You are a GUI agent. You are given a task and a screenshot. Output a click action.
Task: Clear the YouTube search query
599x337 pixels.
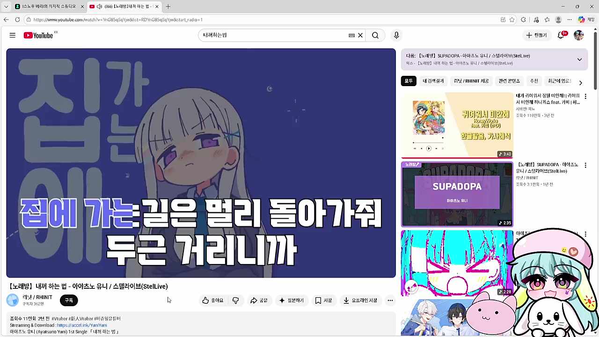click(360, 35)
